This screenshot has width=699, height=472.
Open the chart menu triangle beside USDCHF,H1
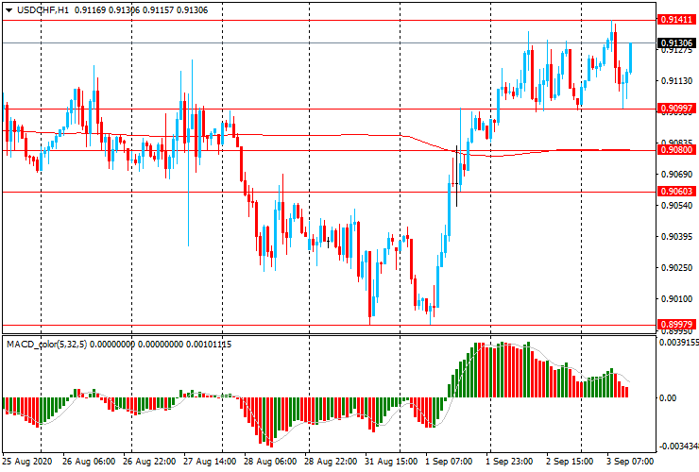9,10
